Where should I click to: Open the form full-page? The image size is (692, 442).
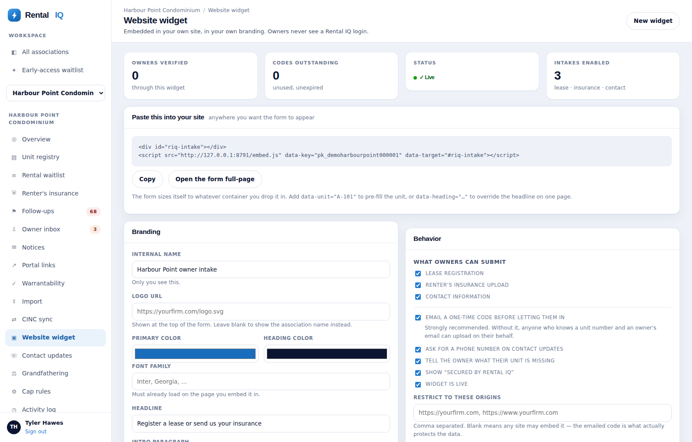point(215,179)
